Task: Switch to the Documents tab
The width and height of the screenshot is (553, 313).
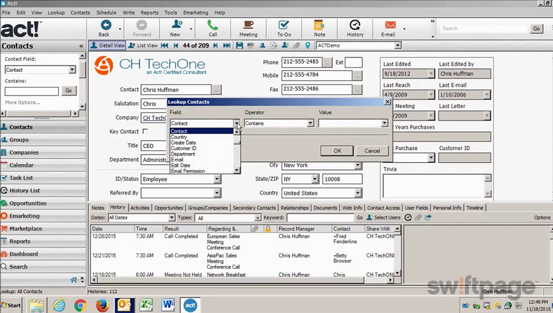Action: pyautogui.click(x=325, y=207)
